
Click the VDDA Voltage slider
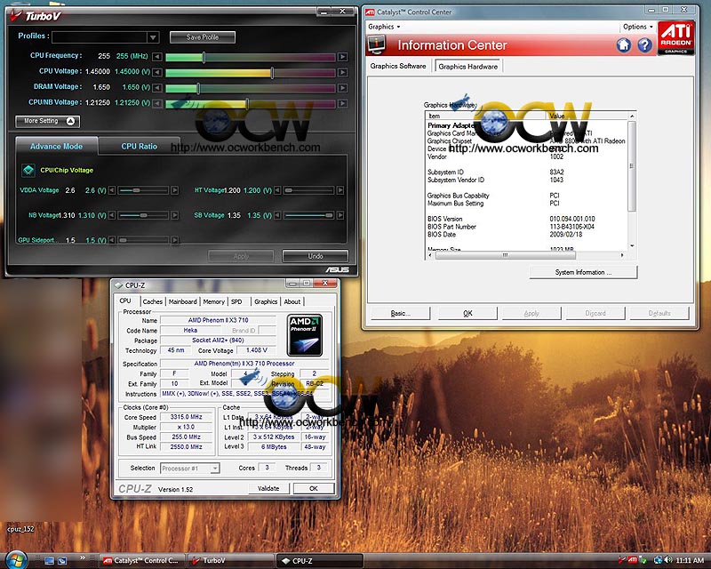pyautogui.click(x=143, y=190)
